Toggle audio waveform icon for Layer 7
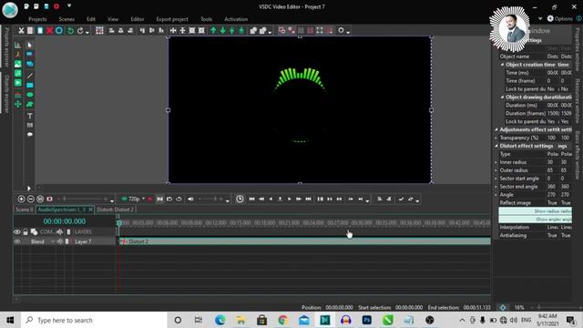Image resolution: width=583 pixels, height=328 pixels. click(60, 241)
